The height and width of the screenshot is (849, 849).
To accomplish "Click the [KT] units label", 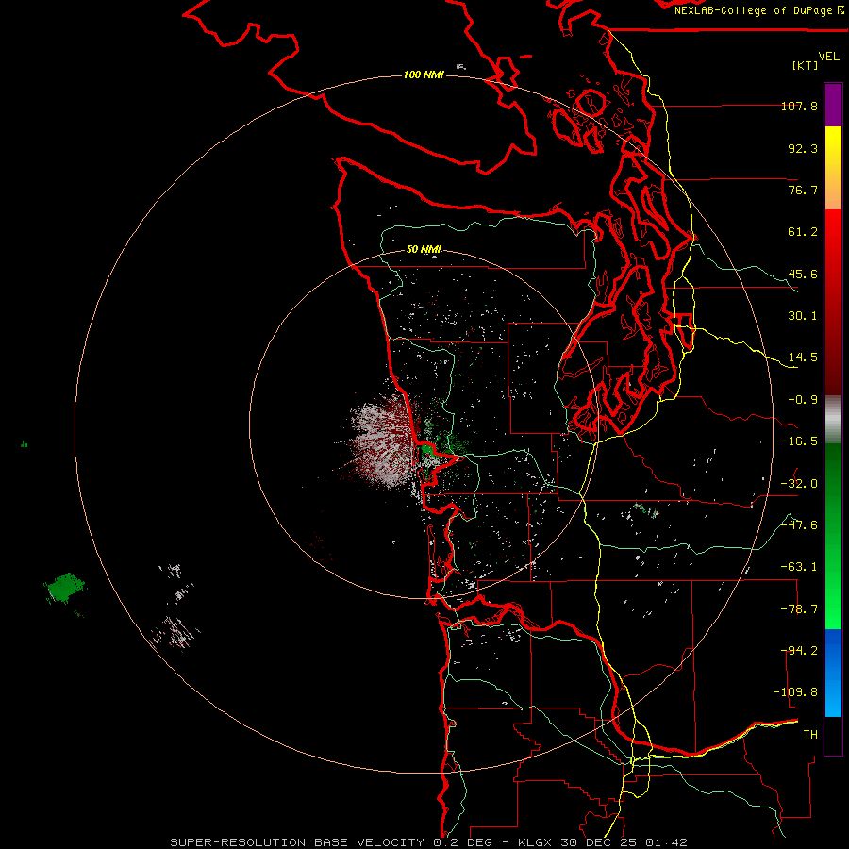I will (x=806, y=65).
